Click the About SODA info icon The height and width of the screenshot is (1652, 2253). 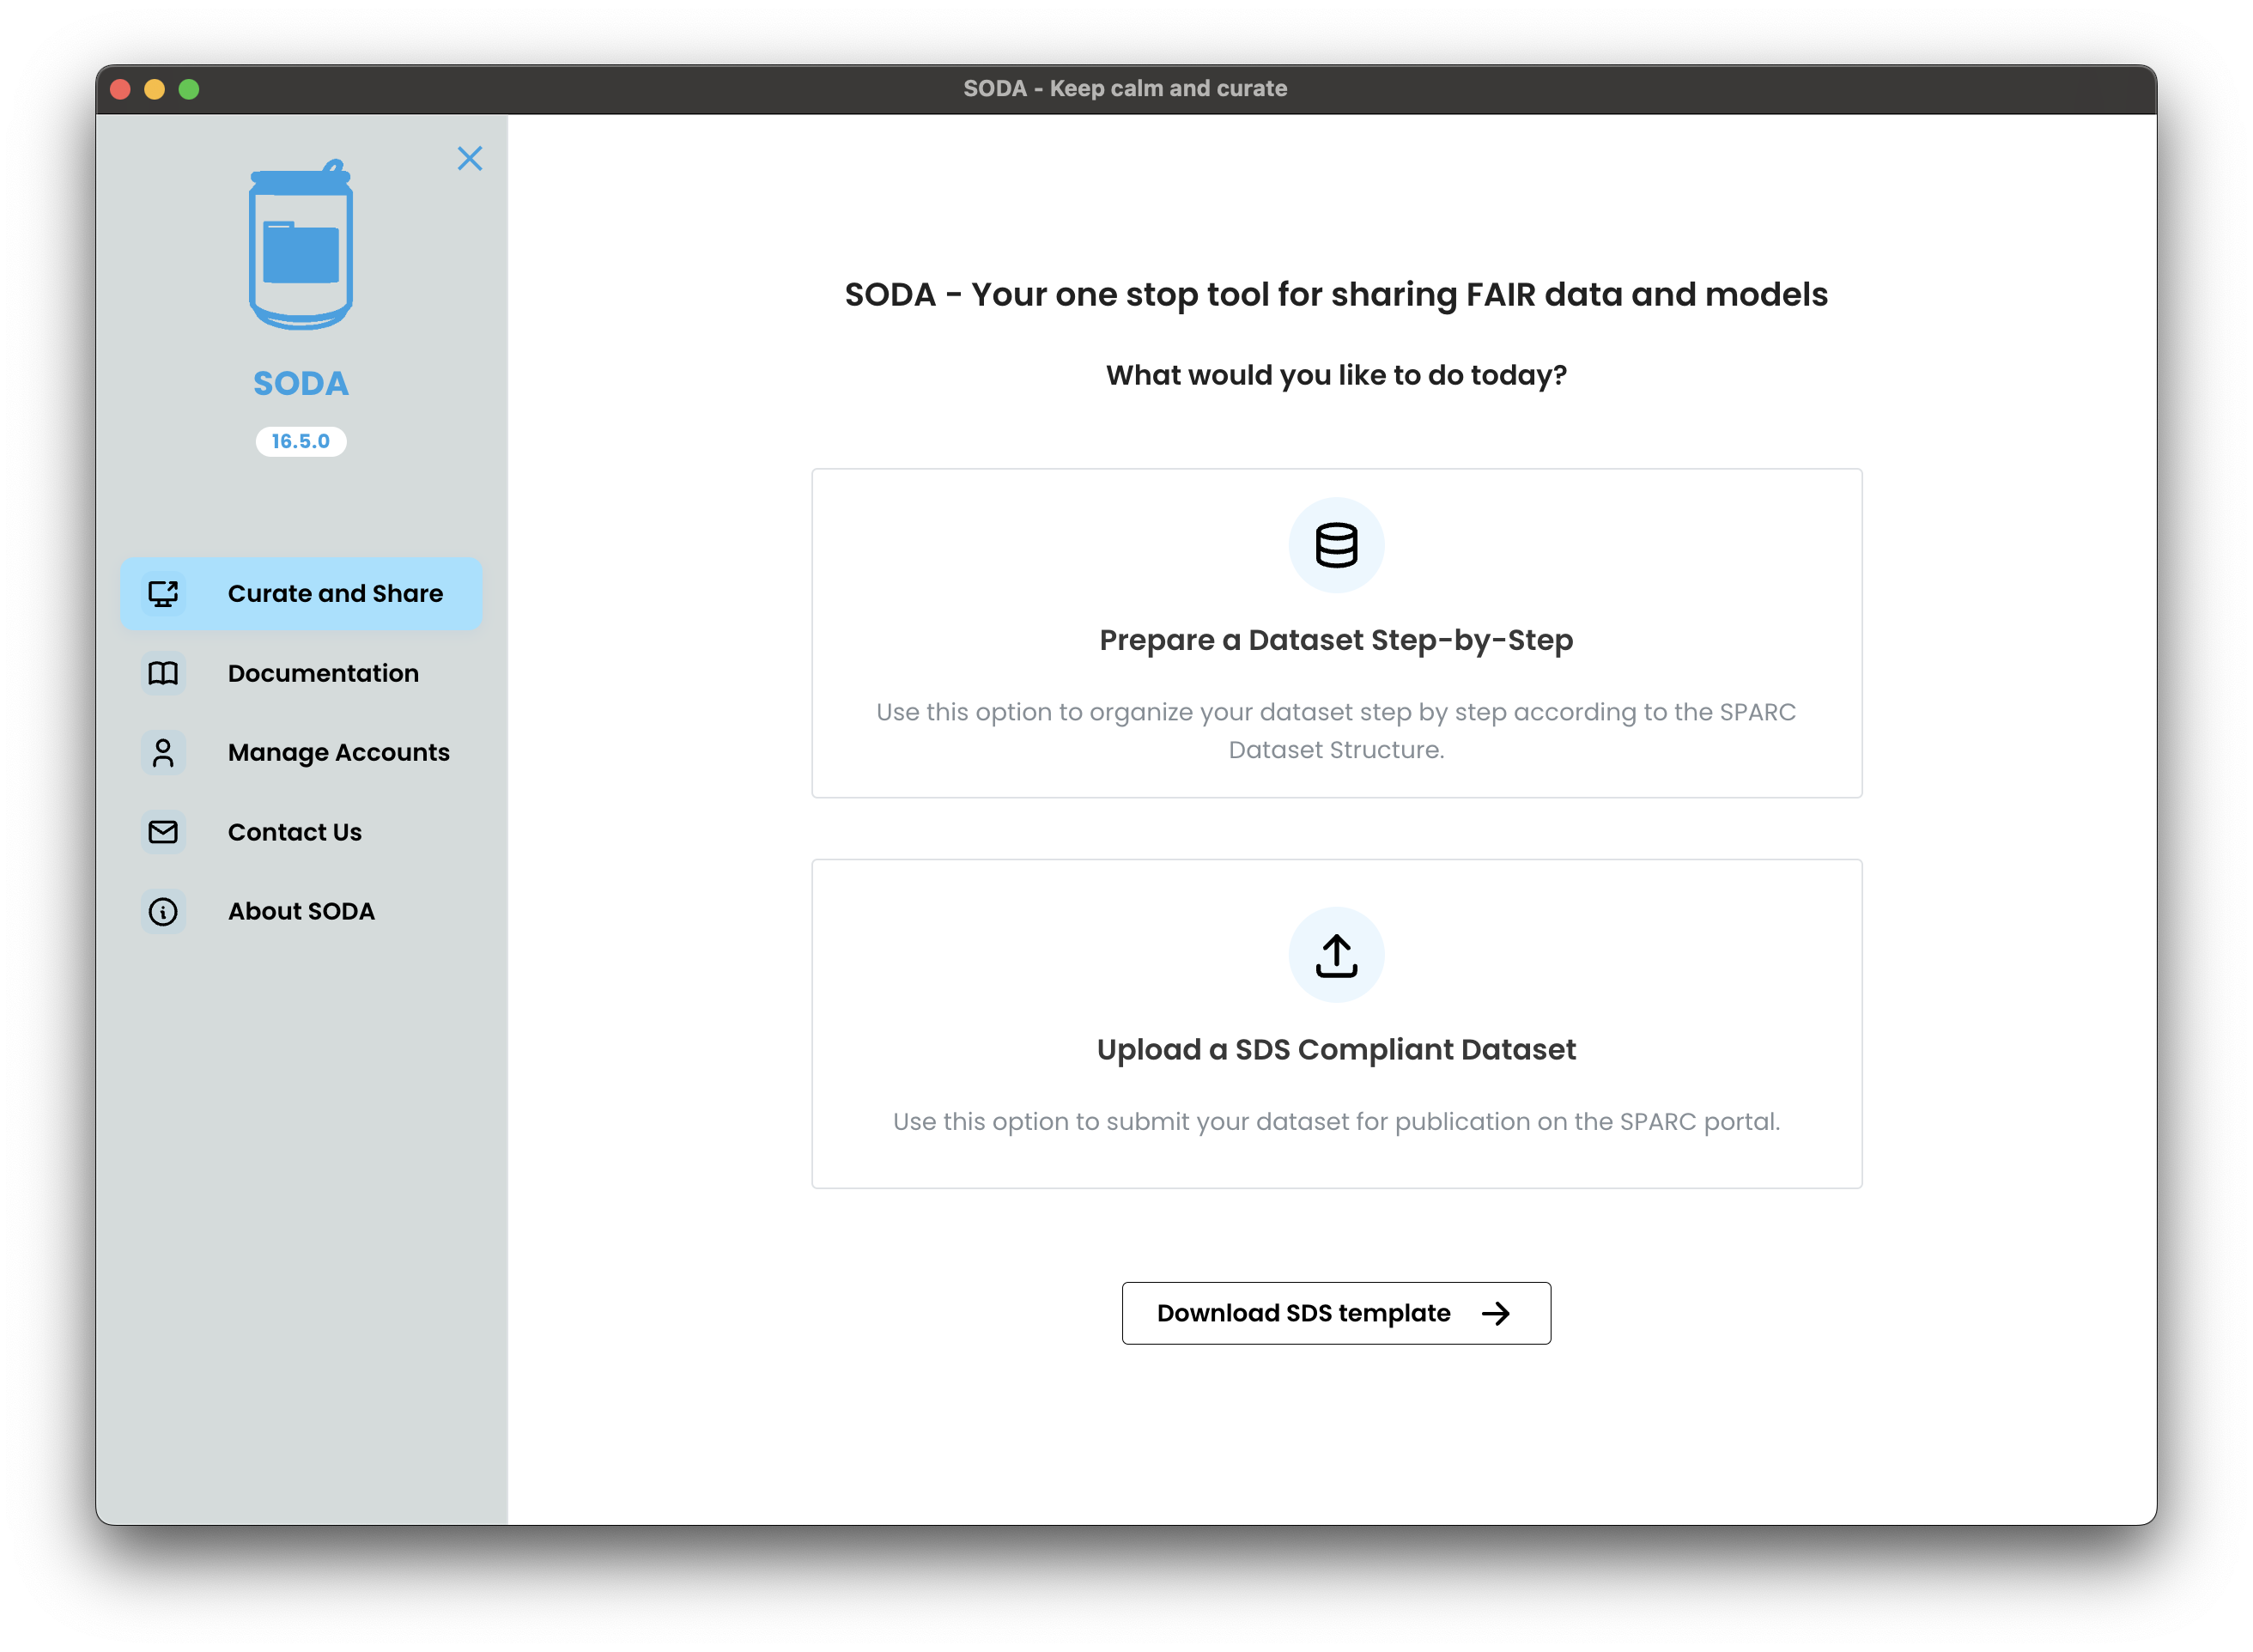163,911
